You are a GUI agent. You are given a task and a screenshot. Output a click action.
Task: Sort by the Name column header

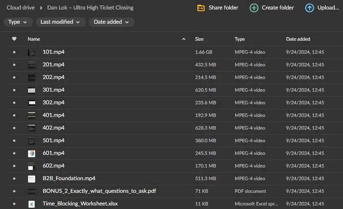pos(34,39)
